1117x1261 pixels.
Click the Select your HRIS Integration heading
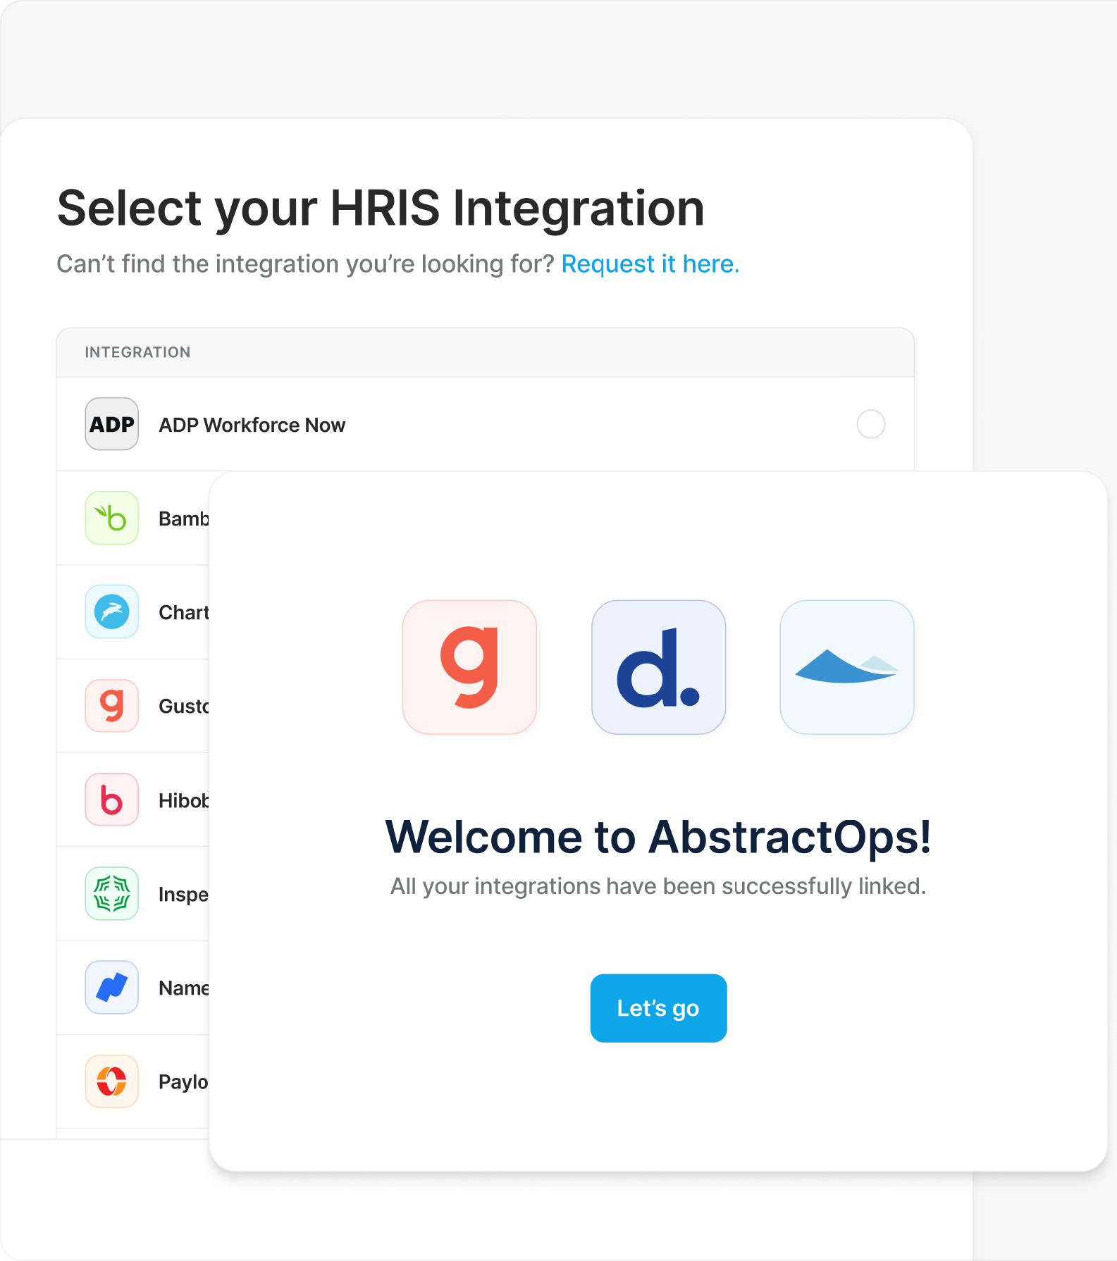pos(381,209)
